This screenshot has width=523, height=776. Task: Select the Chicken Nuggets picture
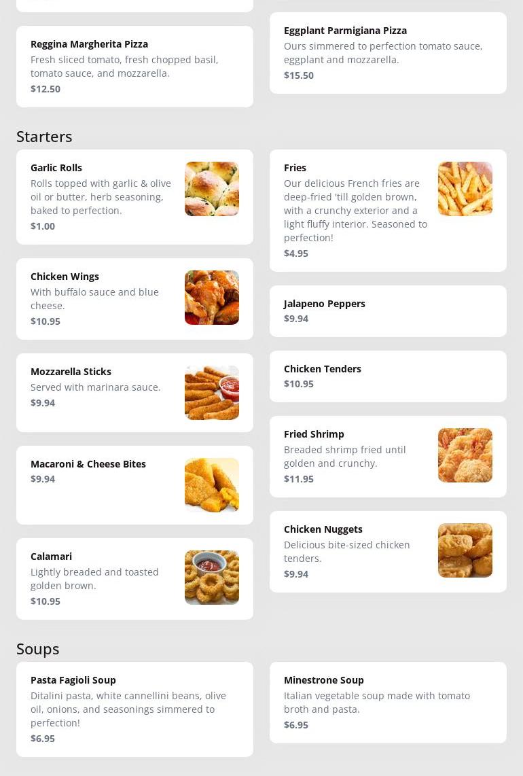(x=465, y=550)
